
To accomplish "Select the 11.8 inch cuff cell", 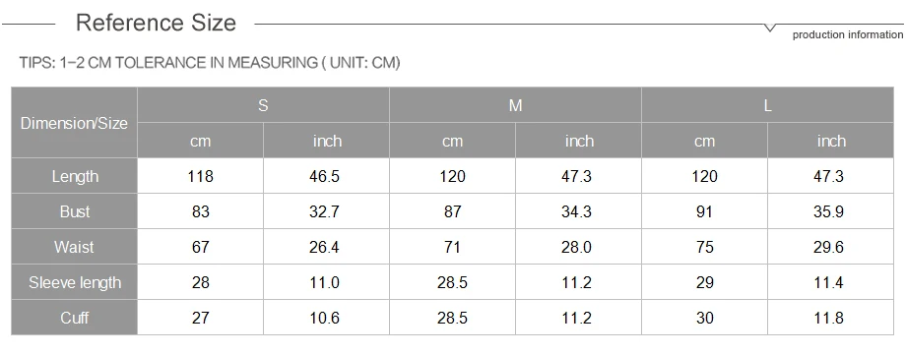I will (830, 318).
